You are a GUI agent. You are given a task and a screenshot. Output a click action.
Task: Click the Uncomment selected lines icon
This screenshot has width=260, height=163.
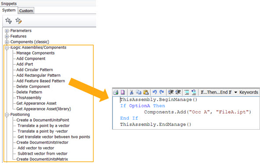pos(194,92)
